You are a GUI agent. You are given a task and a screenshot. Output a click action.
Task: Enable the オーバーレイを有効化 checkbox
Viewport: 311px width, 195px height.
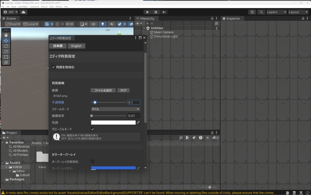92,161
